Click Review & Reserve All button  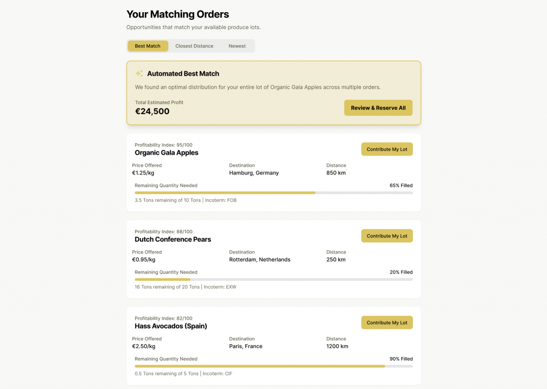click(x=378, y=107)
